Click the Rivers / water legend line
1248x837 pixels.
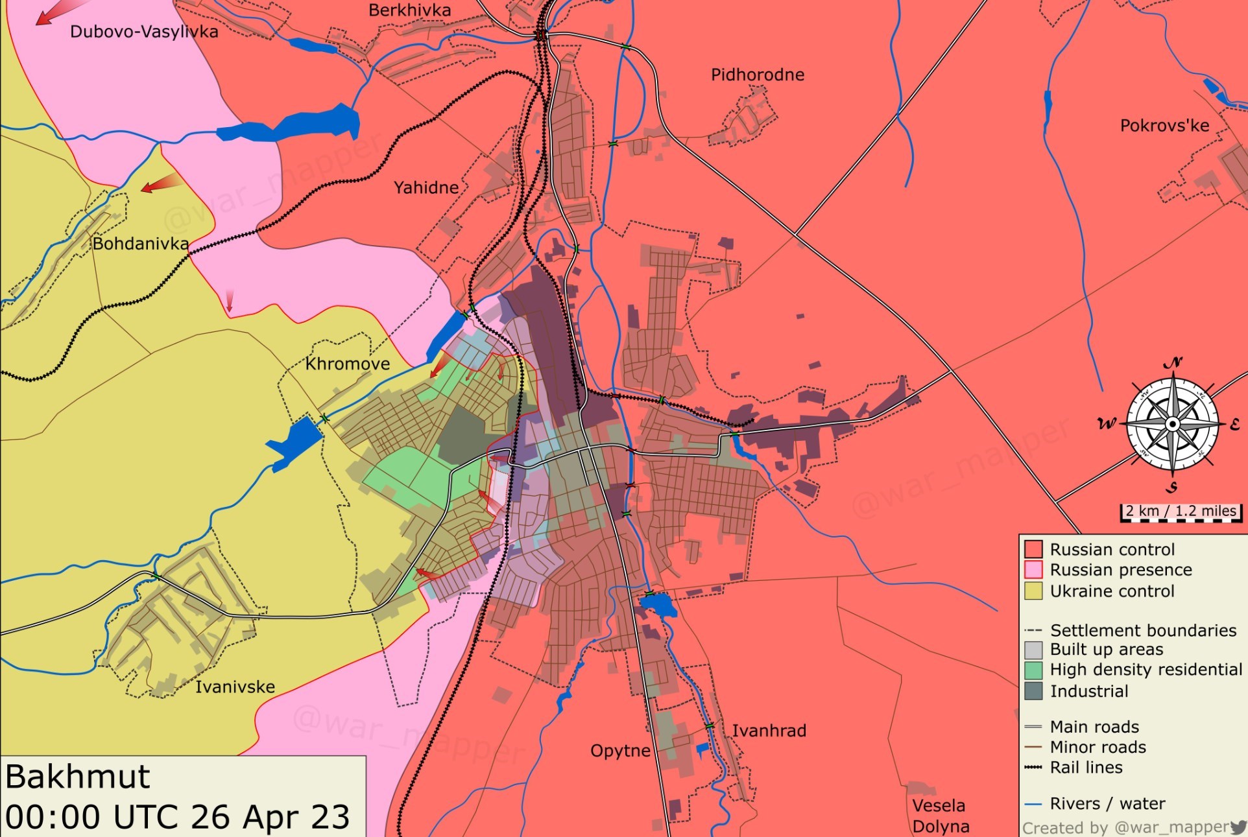click(1033, 804)
